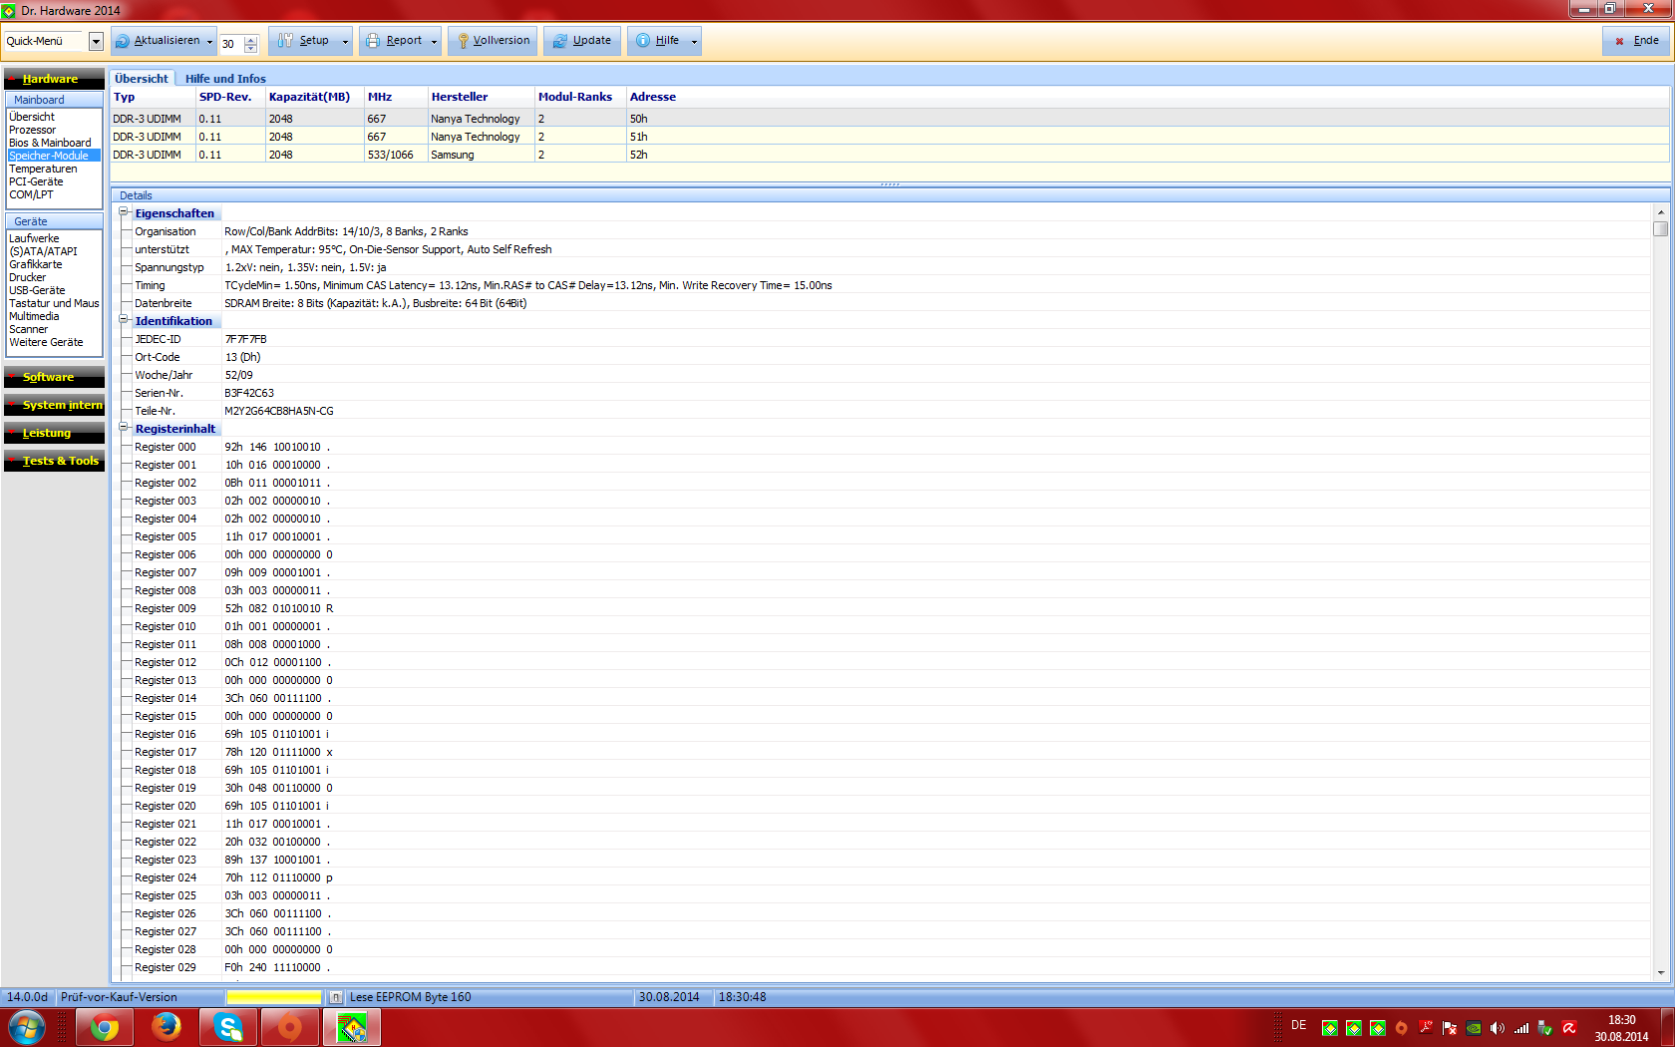Click the Adobe Acrobat tray icon

1426,1028
